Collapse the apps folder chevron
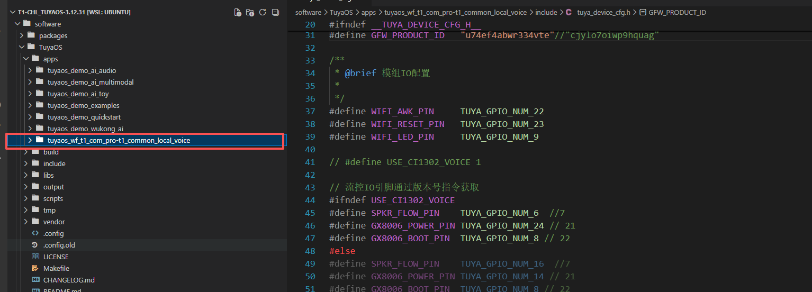 [x=26, y=59]
